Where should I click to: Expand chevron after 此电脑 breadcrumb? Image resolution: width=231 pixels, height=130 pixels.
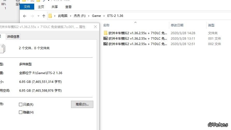click(x=71, y=16)
